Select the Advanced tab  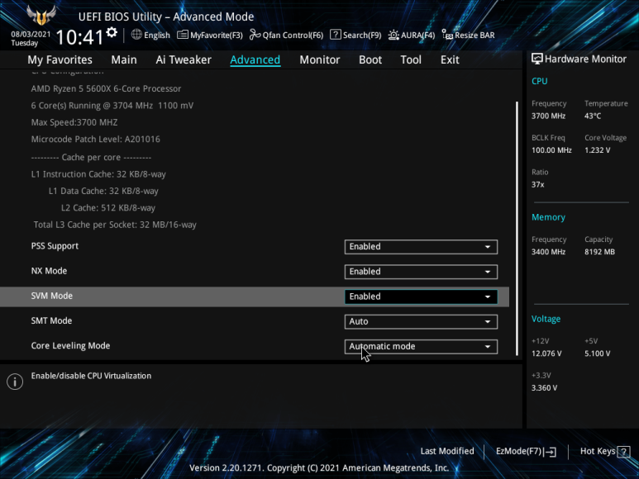(x=255, y=59)
